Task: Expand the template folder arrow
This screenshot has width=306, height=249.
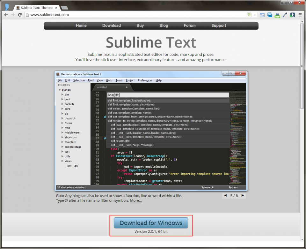Action: 62,142
